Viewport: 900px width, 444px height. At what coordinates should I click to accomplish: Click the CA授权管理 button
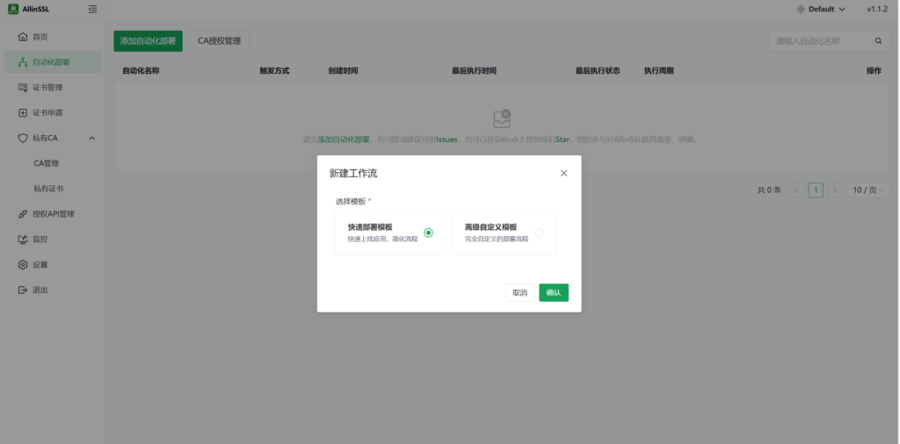219,41
